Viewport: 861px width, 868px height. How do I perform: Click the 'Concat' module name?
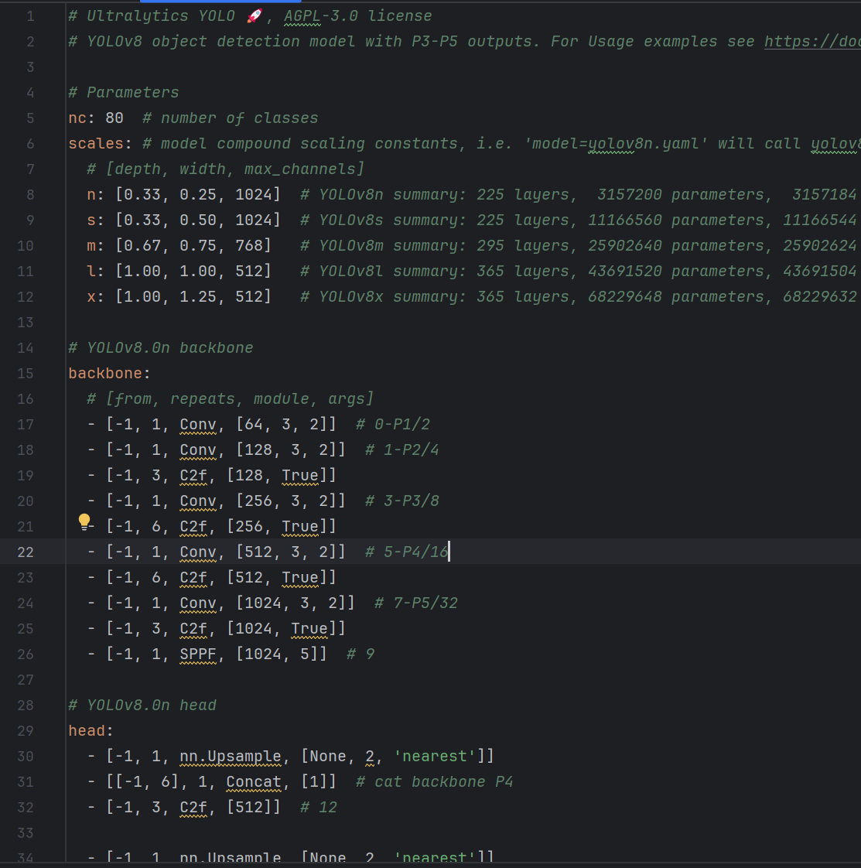[254, 781]
